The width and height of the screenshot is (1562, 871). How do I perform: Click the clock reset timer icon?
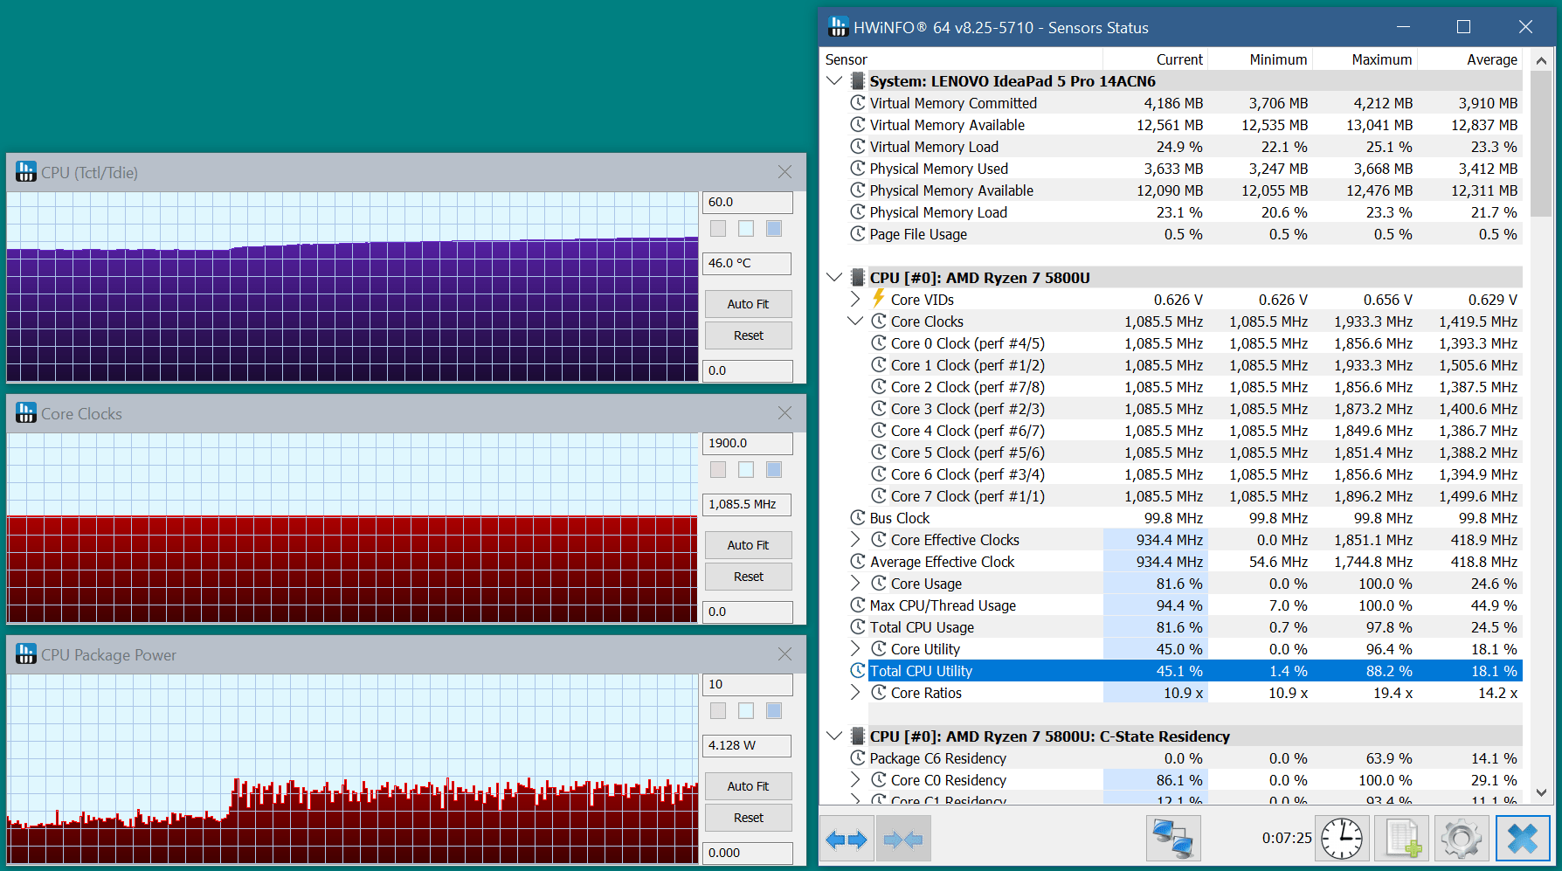tap(1342, 839)
